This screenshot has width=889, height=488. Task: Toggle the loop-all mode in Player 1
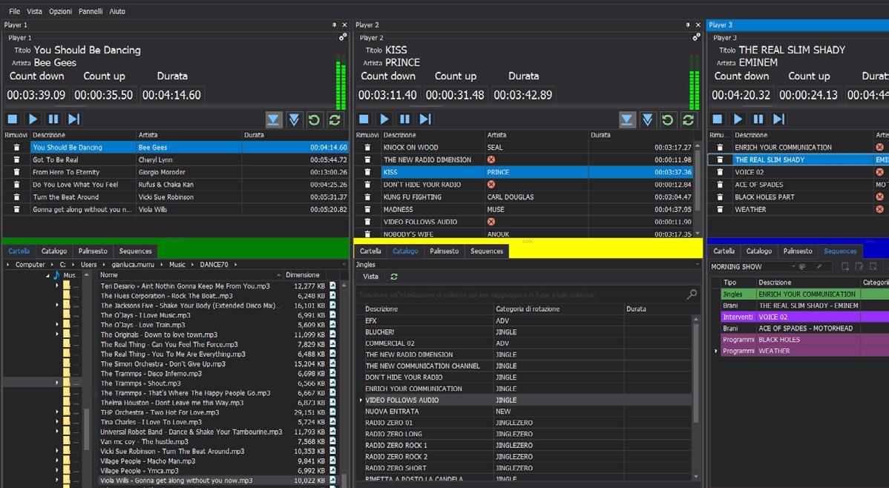click(335, 119)
